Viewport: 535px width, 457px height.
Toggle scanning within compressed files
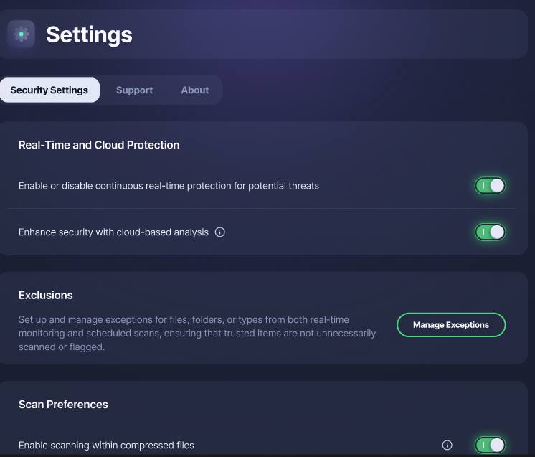(490, 445)
